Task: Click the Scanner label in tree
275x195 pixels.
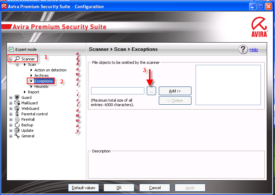Action: pos(28,59)
